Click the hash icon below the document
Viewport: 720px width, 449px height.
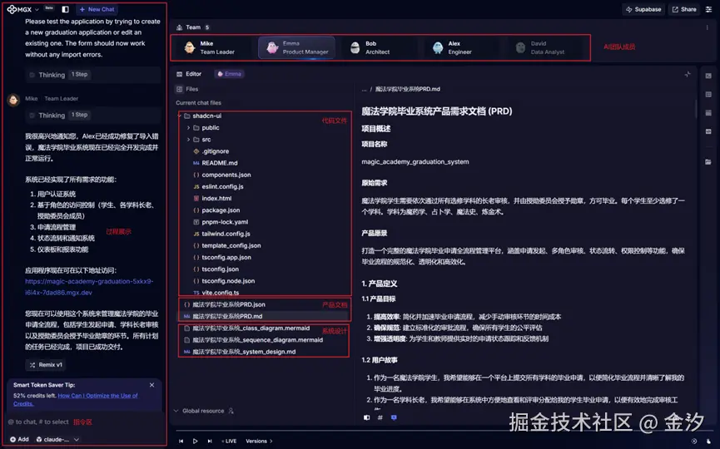click(380, 417)
